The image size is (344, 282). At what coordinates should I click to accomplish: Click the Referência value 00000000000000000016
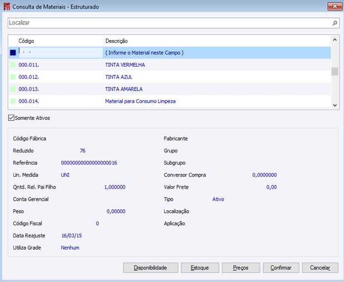(x=89, y=163)
